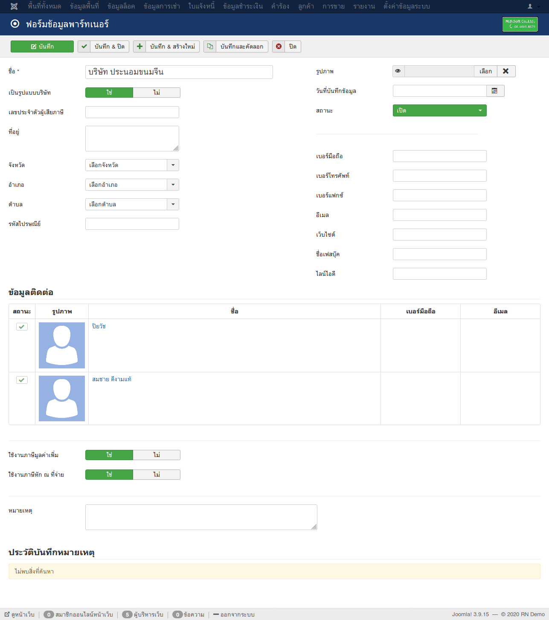Click into the ที่อยู่ address textarea

[132, 139]
